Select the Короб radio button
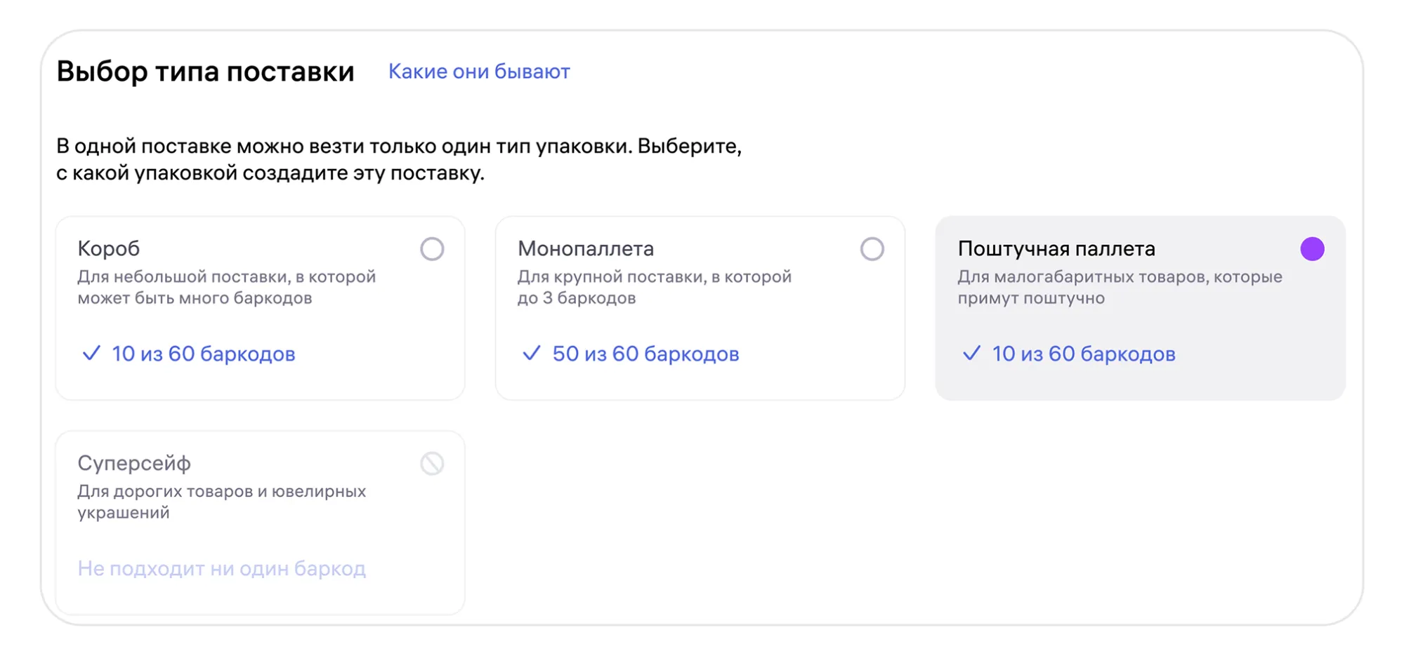Image resolution: width=1404 pixels, height=656 pixels. pyautogui.click(x=432, y=249)
